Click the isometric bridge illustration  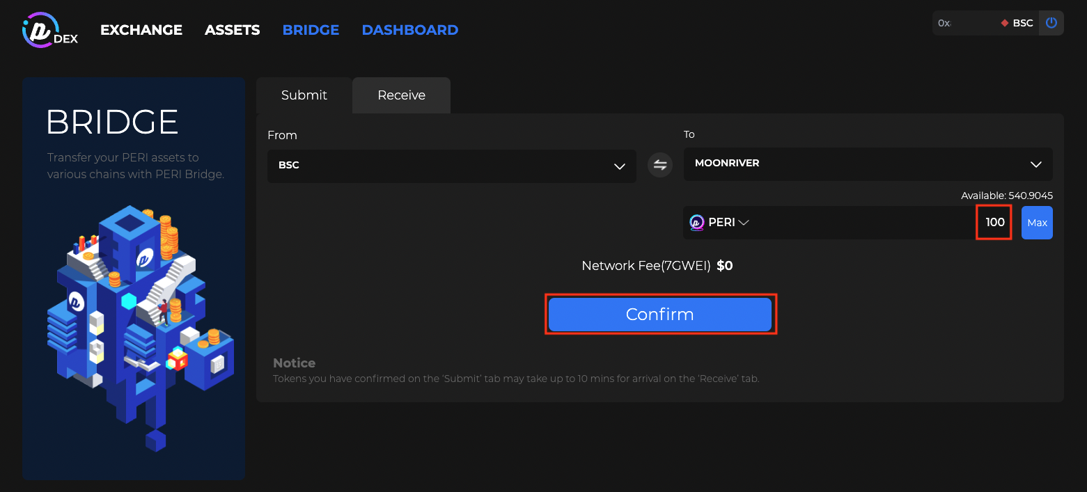[x=140, y=328]
